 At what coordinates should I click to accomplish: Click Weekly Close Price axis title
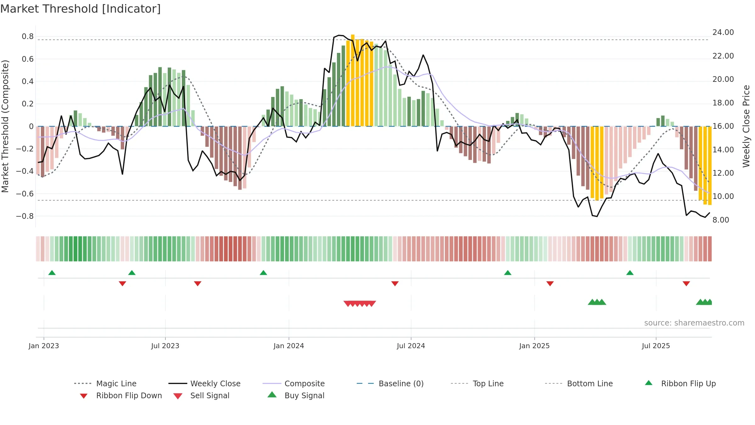point(746,126)
